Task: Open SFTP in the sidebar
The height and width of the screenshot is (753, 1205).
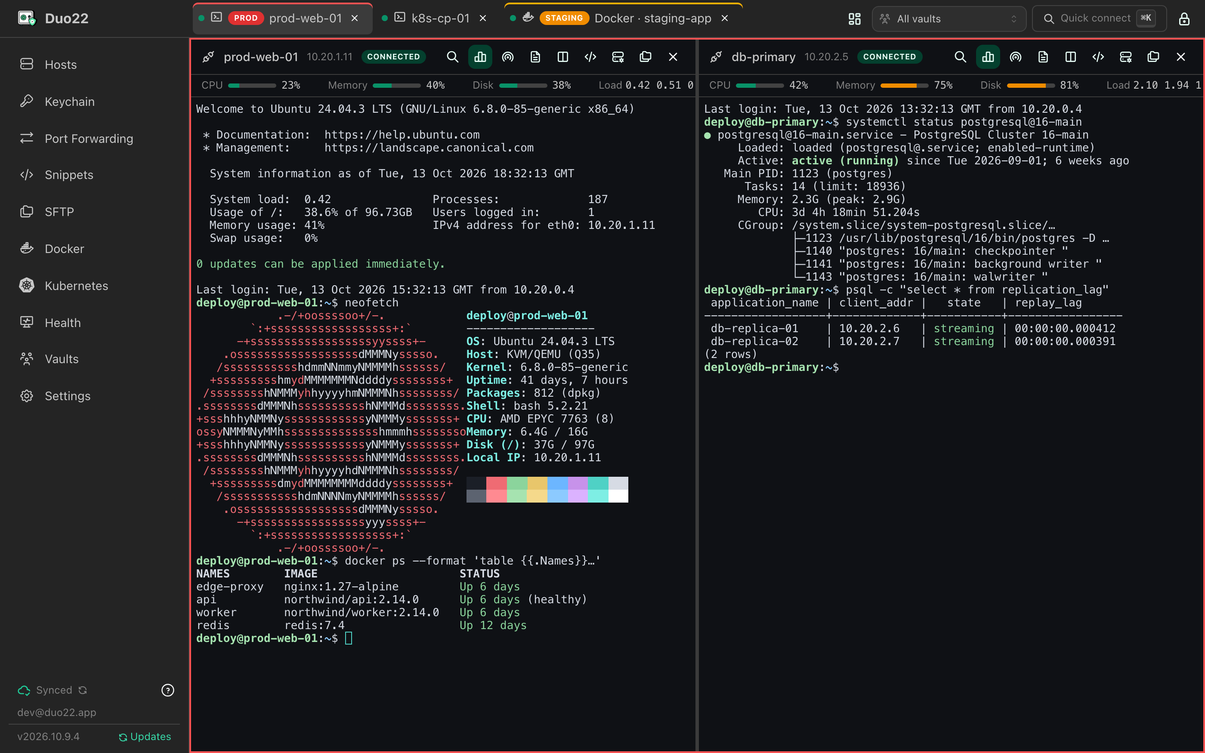Action: (x=95, y=212)
